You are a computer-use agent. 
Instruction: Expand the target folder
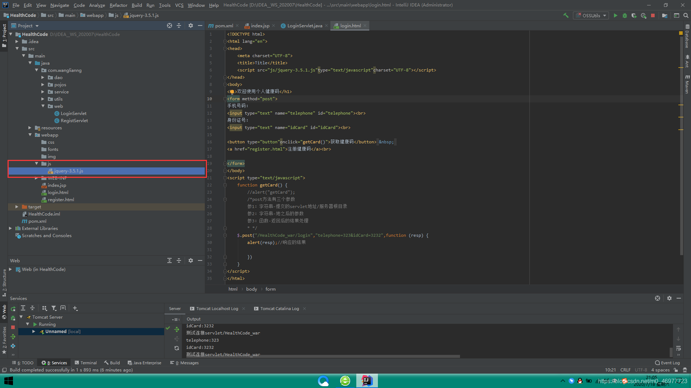click(17, 207)
